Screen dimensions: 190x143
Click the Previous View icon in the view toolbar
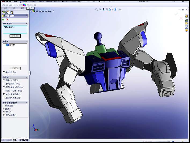(103, 9)
